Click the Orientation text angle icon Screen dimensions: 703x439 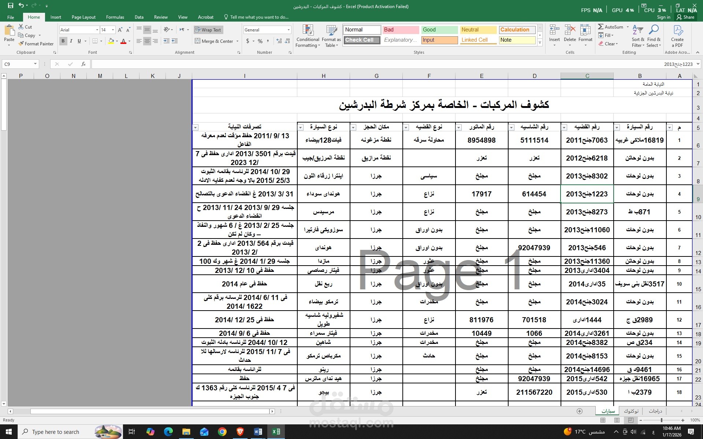[167, 30]
